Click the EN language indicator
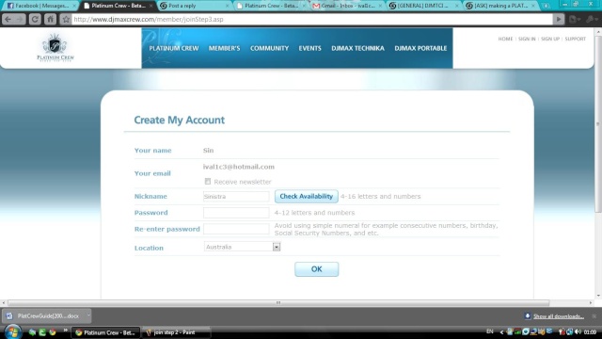The height and width of the screenshot is (339, 602). click(490, 331)
